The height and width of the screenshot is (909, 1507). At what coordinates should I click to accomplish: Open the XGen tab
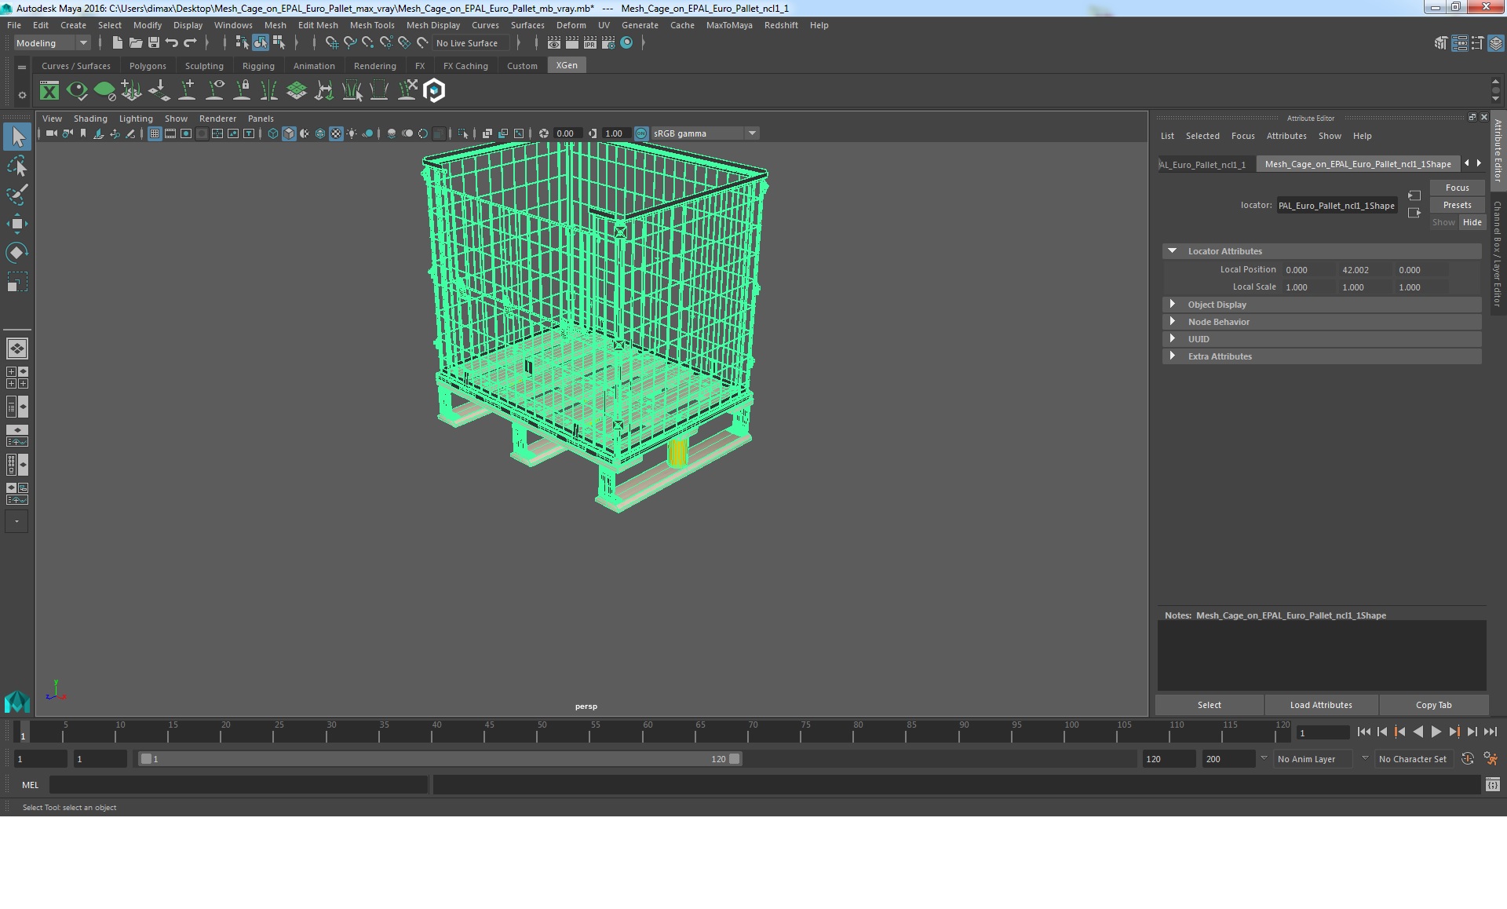click(x=566, y=66)
